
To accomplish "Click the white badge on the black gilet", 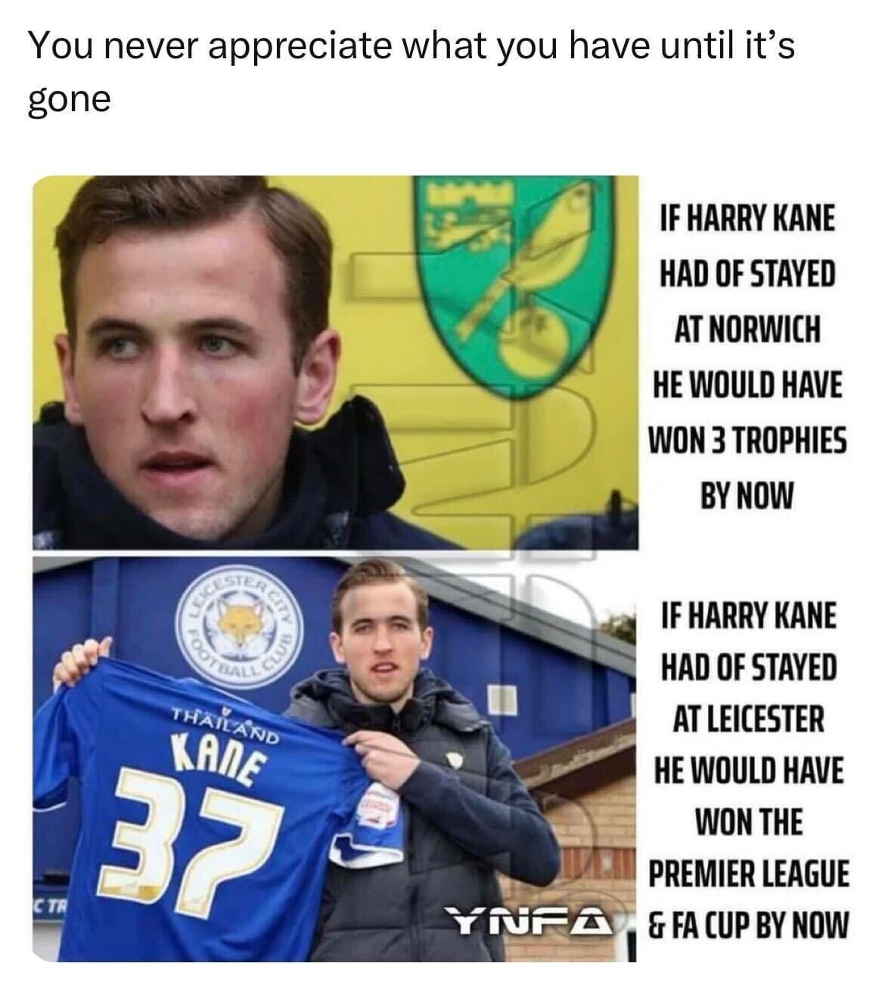I will [x=455, y=760].
